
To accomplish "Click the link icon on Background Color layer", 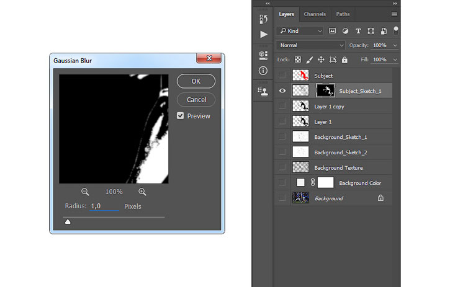I will pos(313,182).
